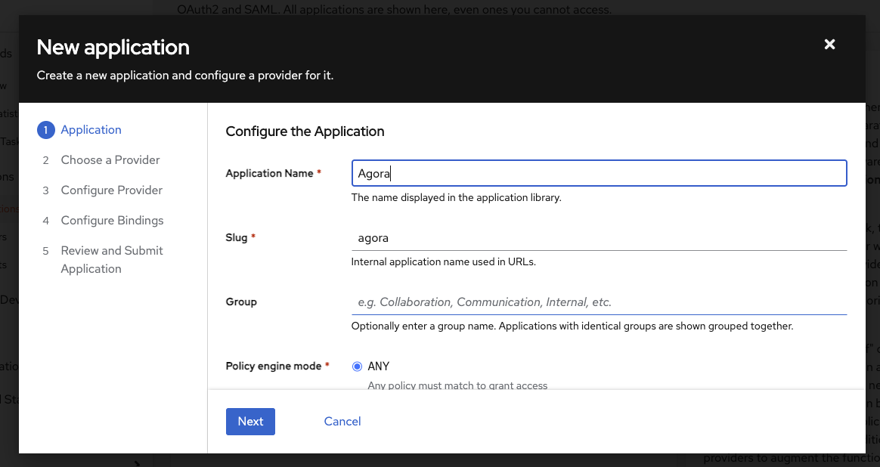Click into the Slug input field
The height and width of the screenshot is (467, 880).
[599, 237]
